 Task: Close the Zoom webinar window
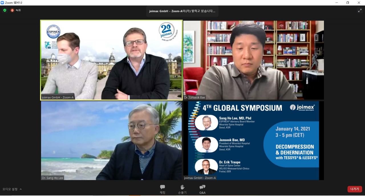[359, 3]
